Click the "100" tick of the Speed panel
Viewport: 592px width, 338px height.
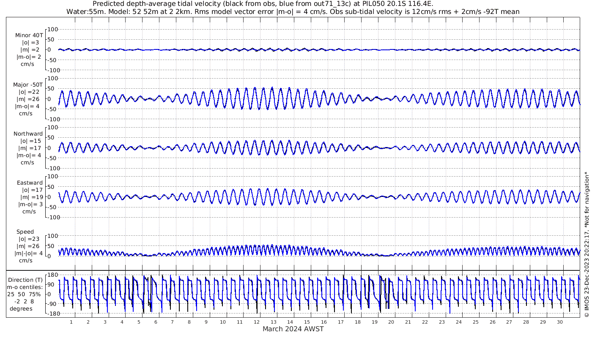click(x=53, y=236)
